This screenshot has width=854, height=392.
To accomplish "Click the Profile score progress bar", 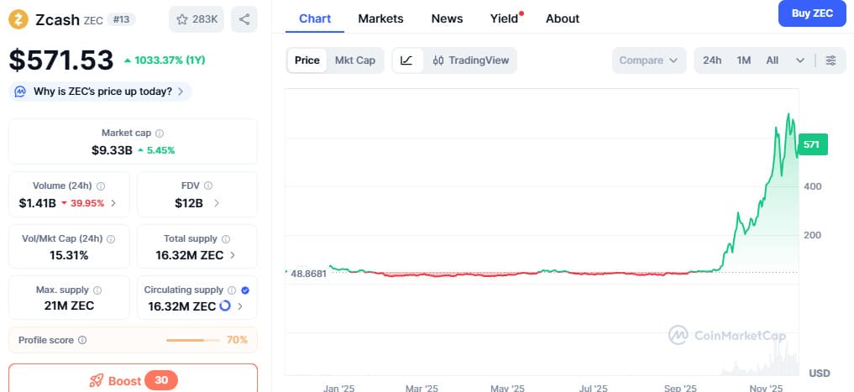I will point(193,340).
